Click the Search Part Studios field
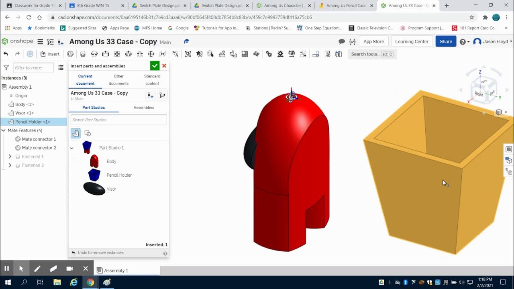Image resolution: width=514 pixels, height=289 pixels. 118,120
